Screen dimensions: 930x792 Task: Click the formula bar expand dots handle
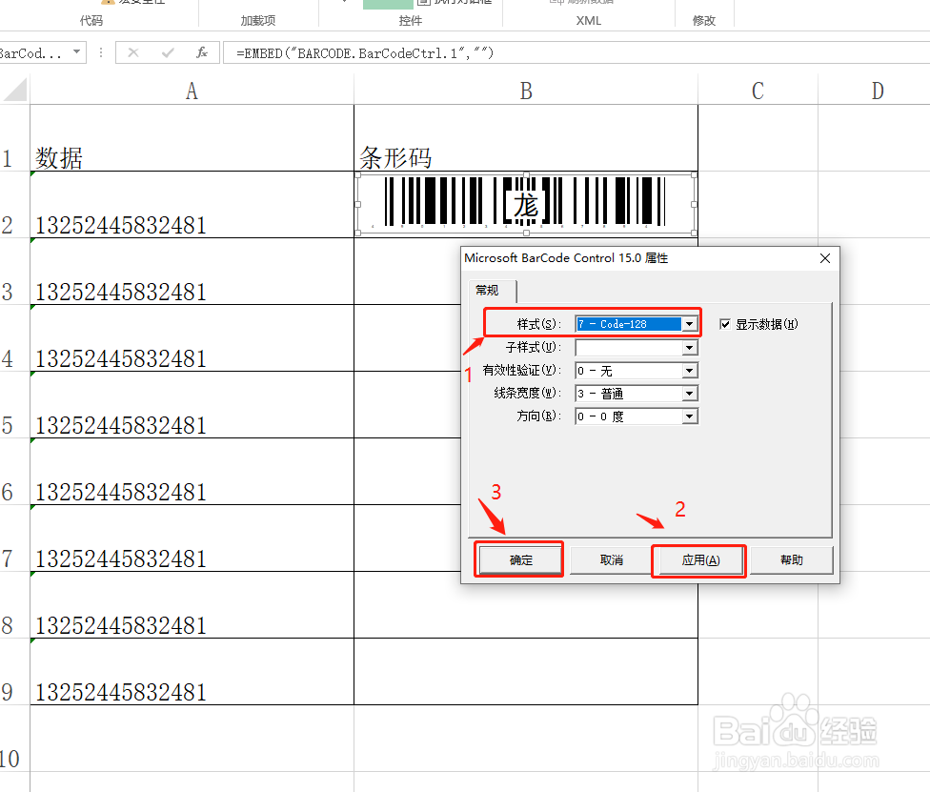[x=101, y=52]
